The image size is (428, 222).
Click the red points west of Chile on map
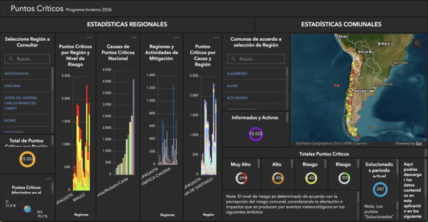tap(337, 85)
